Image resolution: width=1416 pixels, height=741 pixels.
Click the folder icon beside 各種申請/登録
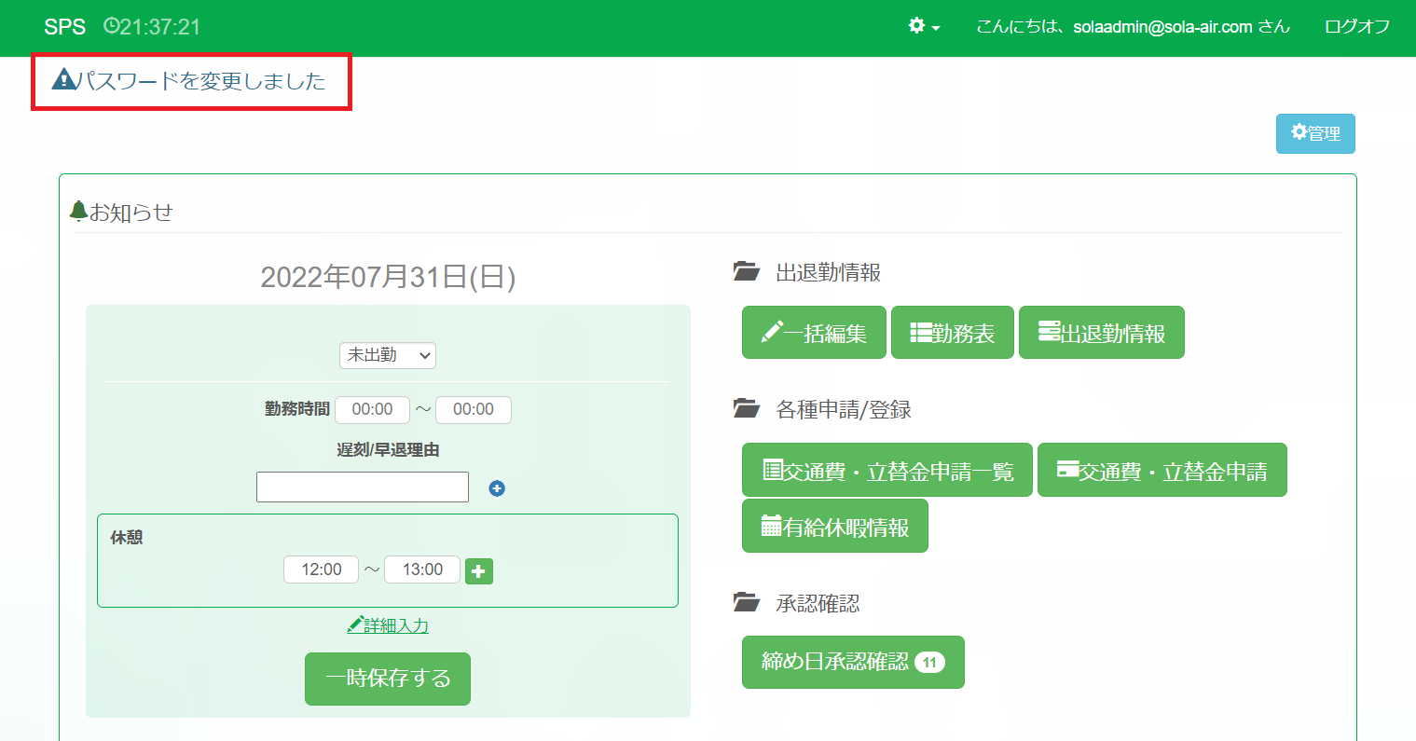coord(746,409)
